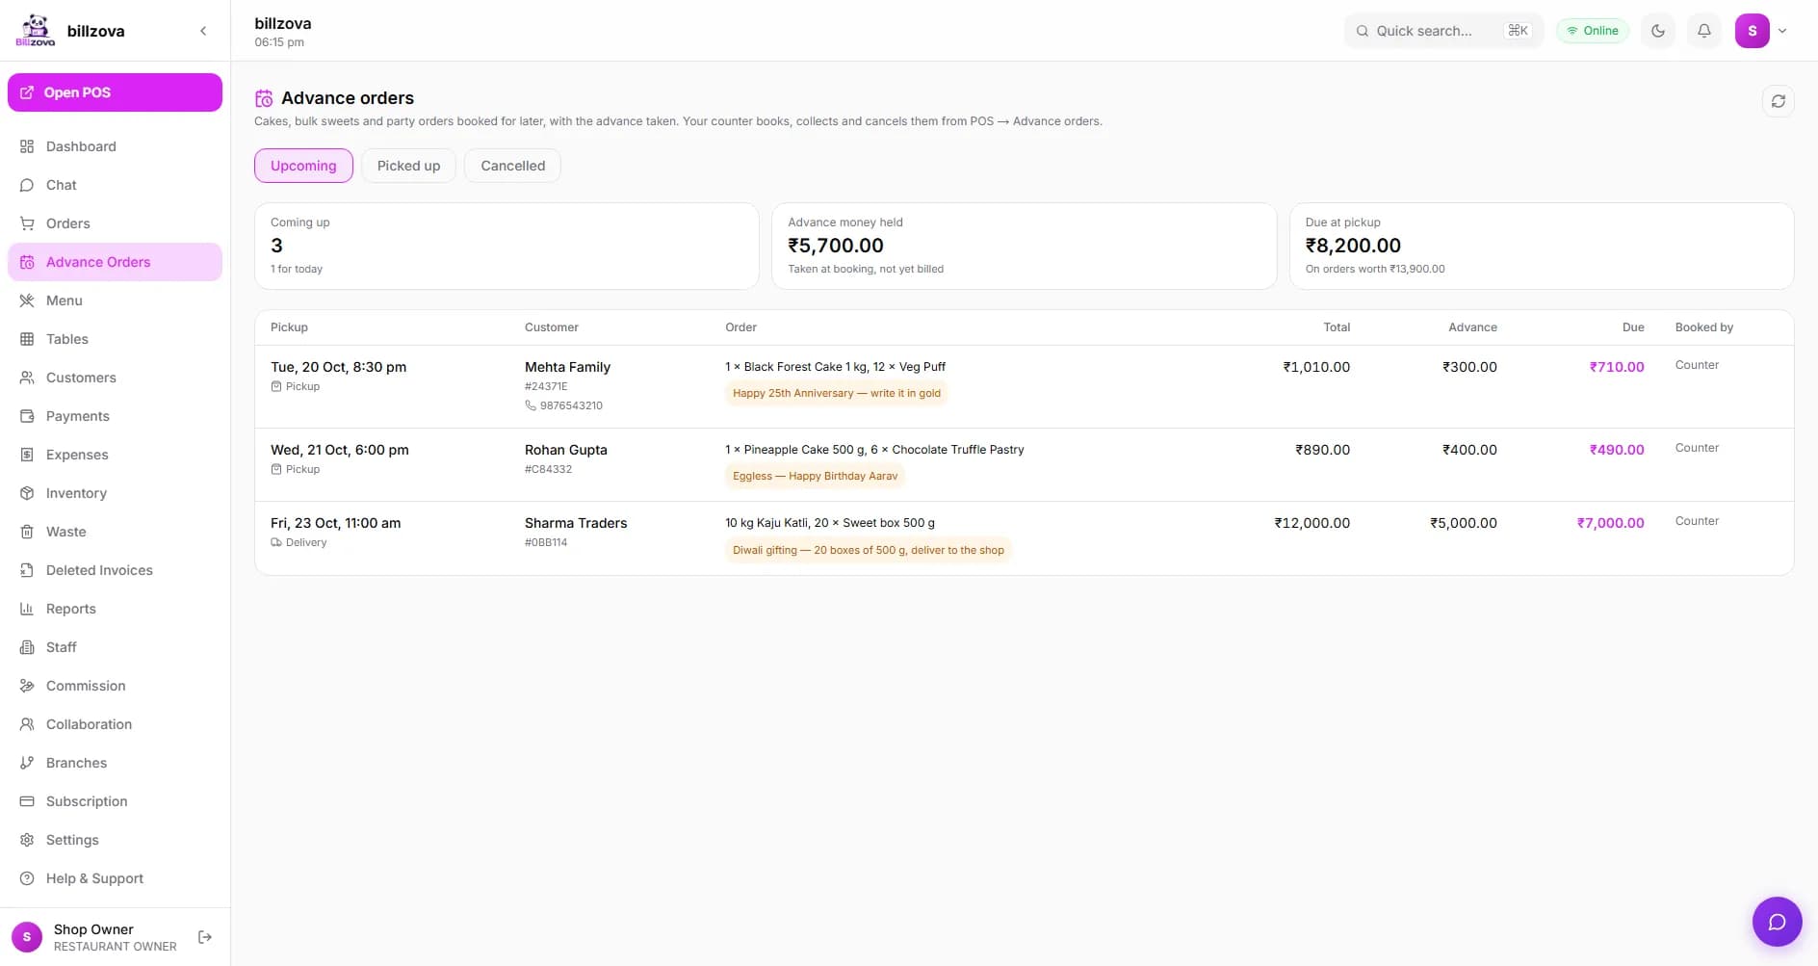This screenshot has width=1818, height=966.
Task: Toggle dark mode with moon icon
Action: coord(1658,31)
